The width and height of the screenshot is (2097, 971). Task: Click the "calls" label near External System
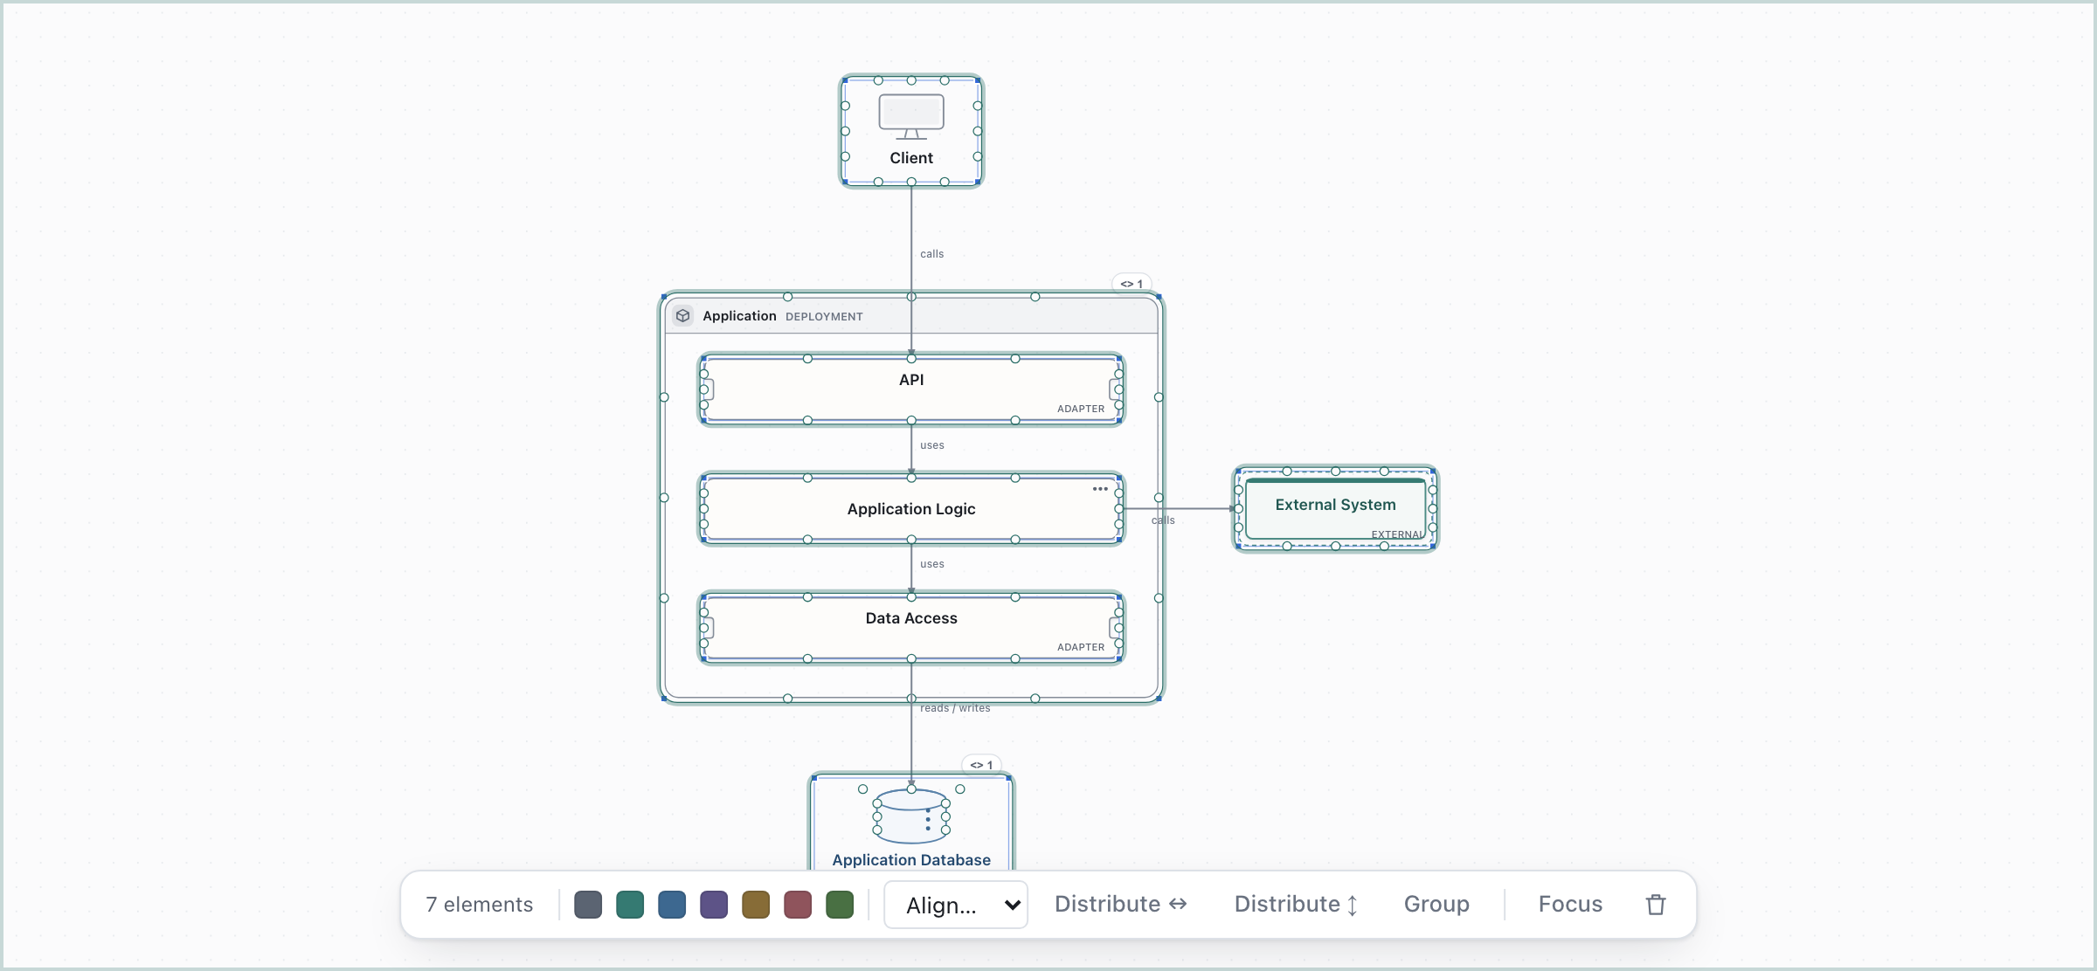click(x=1163, y=520)
